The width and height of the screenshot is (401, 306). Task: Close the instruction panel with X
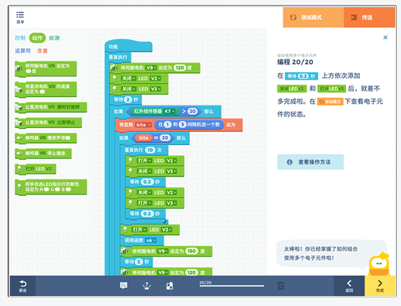click(x=385, y=37)
